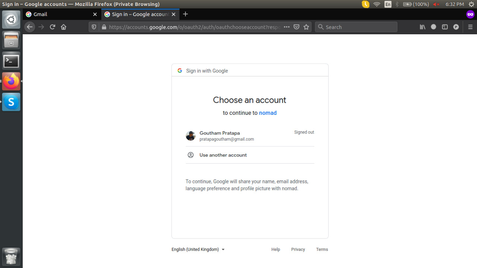Select the Sign in – Google accounts tab

point(140,14)
